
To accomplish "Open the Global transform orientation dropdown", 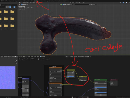I will pyautogui.click(x=73, y=3).
